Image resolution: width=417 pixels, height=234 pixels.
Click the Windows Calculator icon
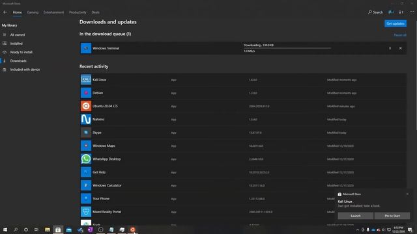click(x=86, y=185)
